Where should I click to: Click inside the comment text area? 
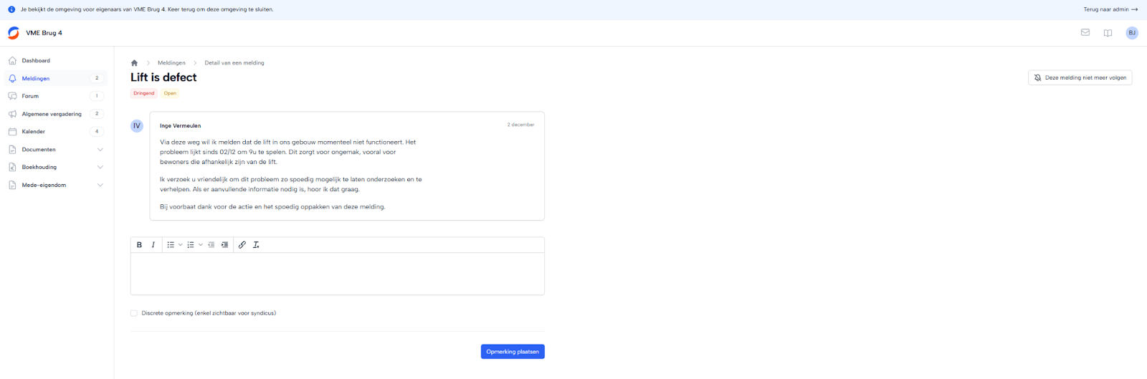(x=337, y=274)
